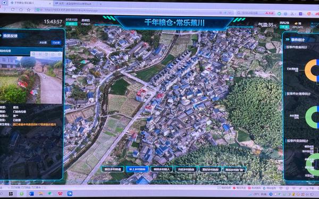
Task: Click the 用活乡村的"新" bottom button
Action: [x=235, y=169]
